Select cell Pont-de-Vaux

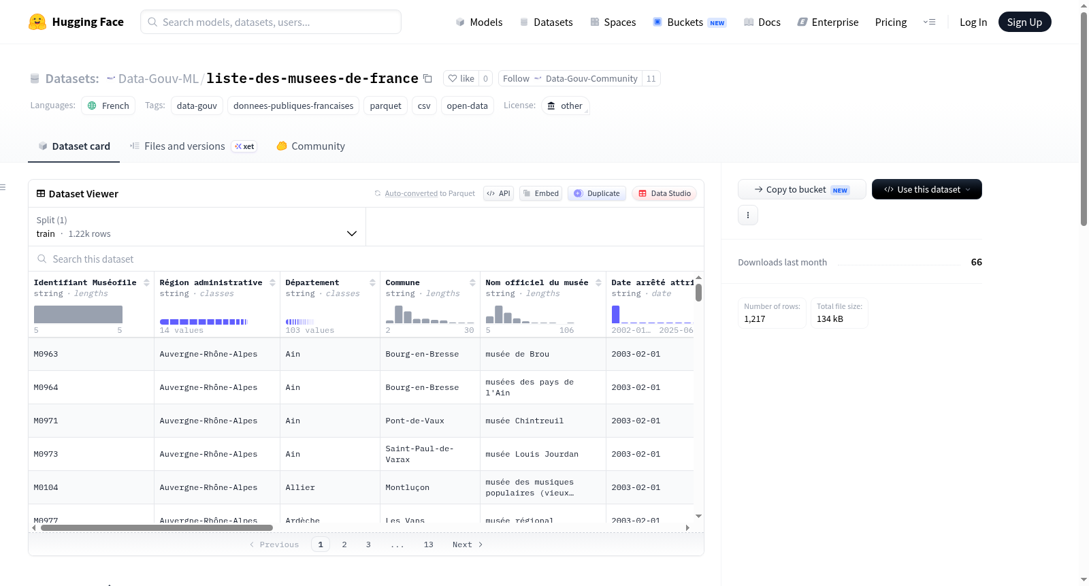pos(429,421)
